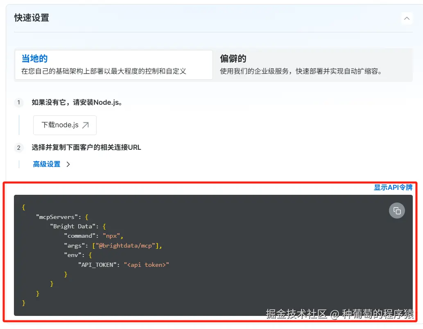Open the 高级设置 link
The height and width of the screenshot is (329, 423).
47,164
